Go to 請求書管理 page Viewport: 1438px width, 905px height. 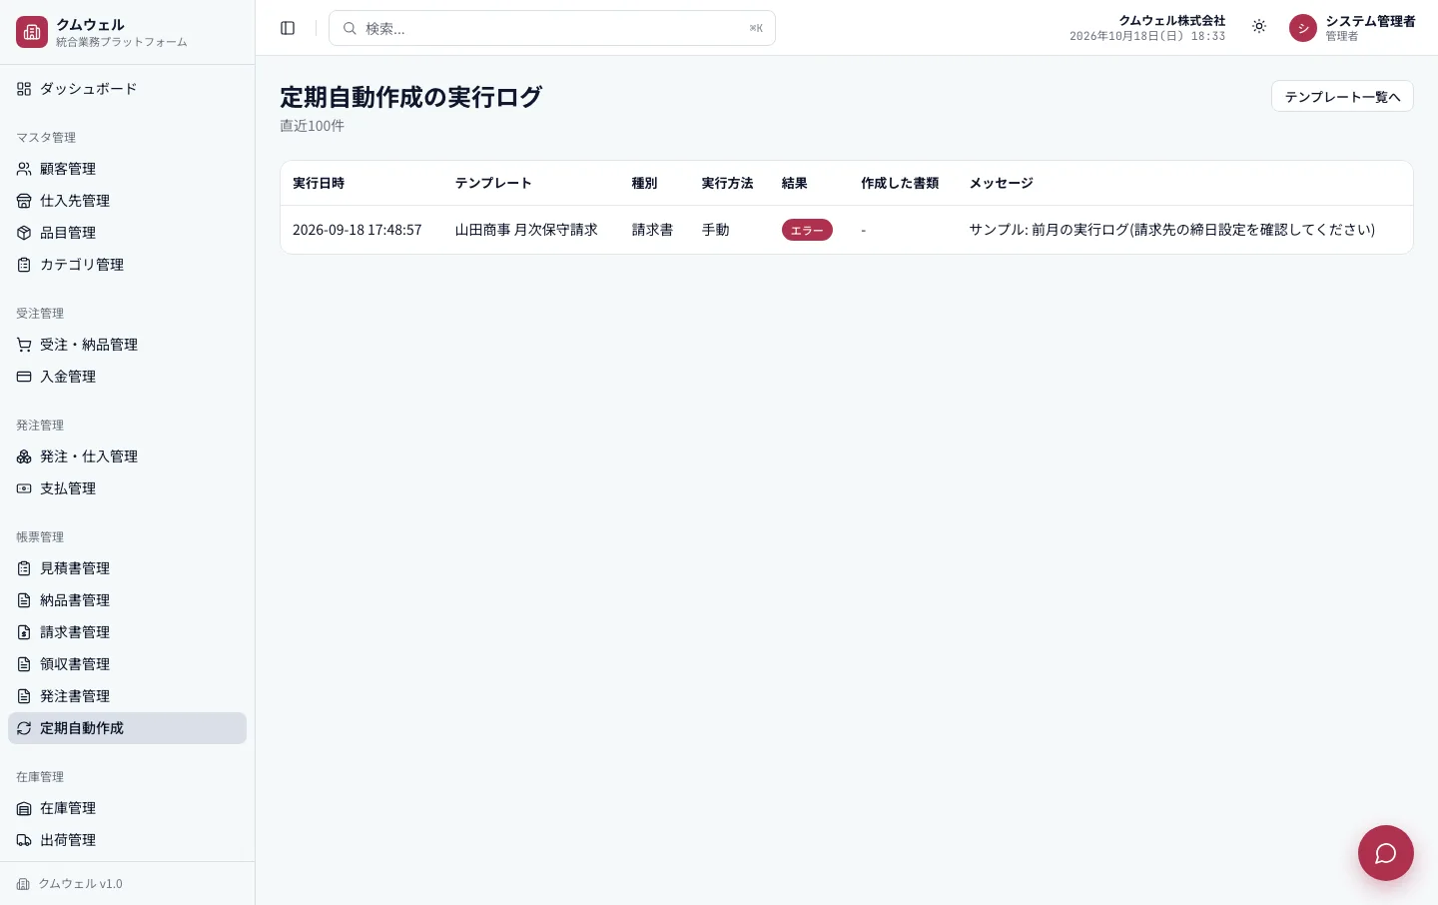tap(127, 632)
